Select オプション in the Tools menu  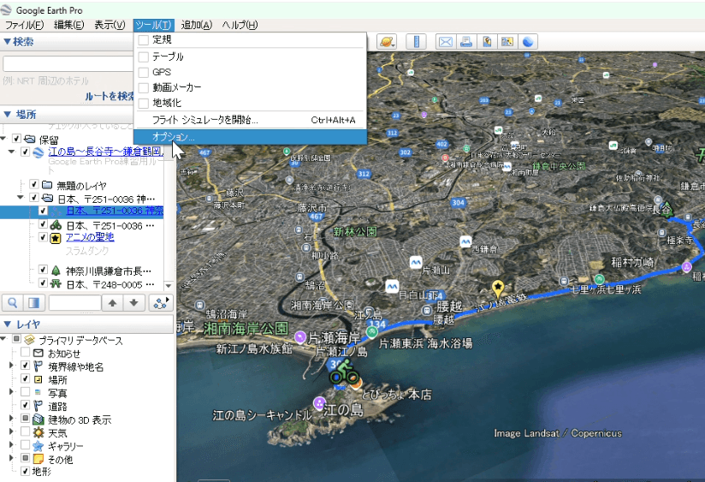pos(174,137)
